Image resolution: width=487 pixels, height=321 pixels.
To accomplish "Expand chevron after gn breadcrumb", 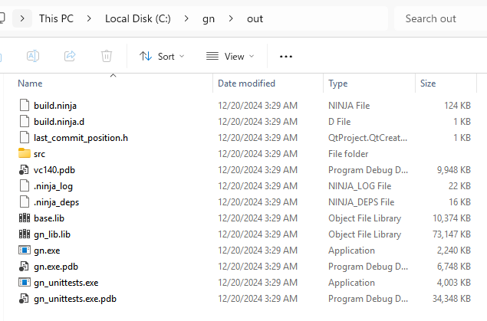I will click(231, 18).
